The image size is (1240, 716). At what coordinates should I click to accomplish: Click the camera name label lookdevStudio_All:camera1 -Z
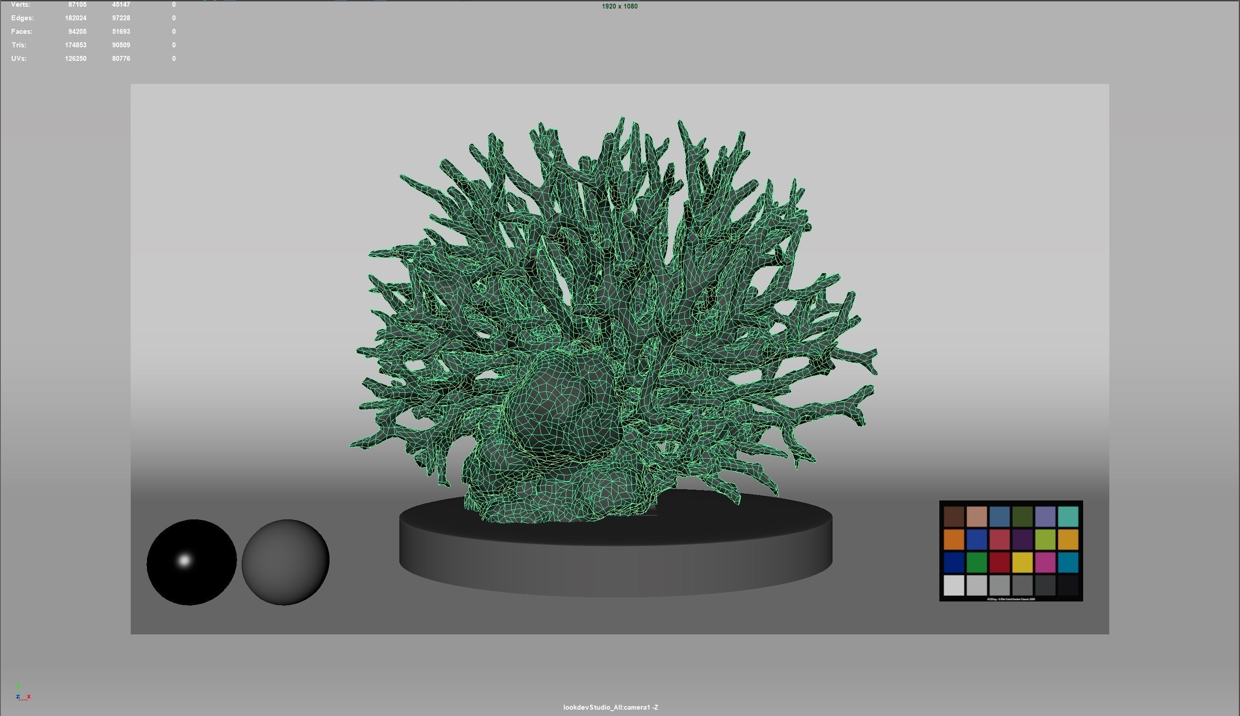[610, 707]
